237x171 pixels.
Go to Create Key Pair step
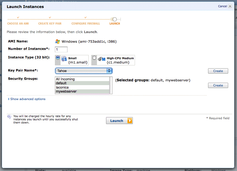coord(50,23)
